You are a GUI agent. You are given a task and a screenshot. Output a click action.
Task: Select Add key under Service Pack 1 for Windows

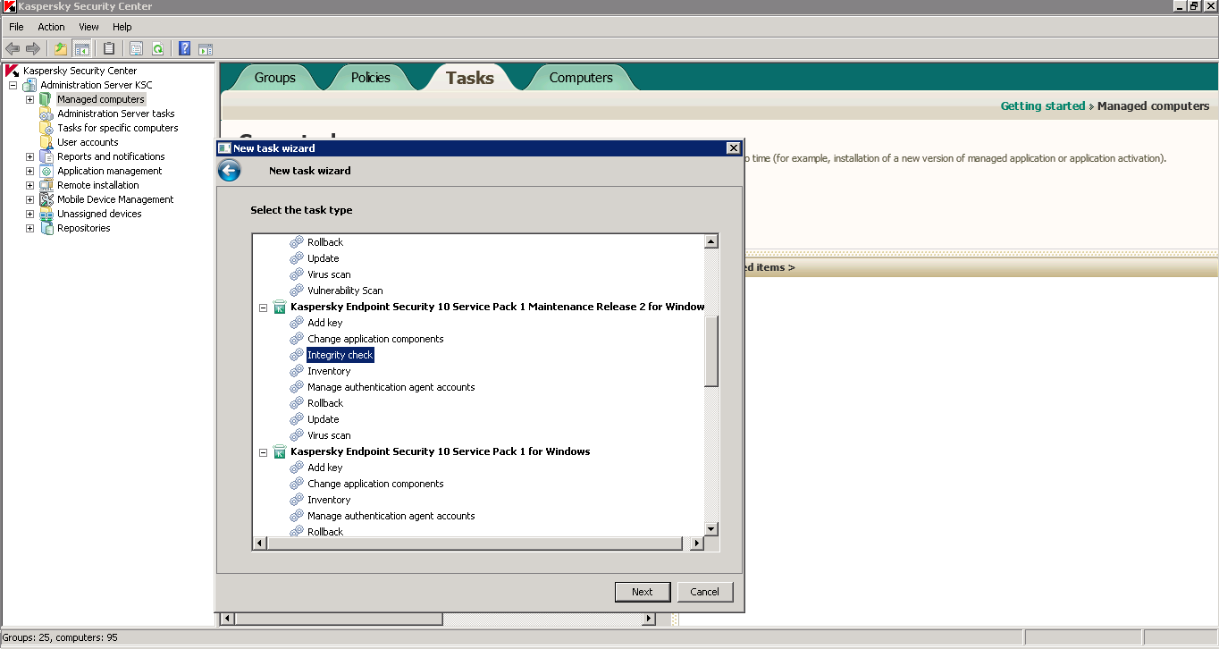[x=325, y=468]
